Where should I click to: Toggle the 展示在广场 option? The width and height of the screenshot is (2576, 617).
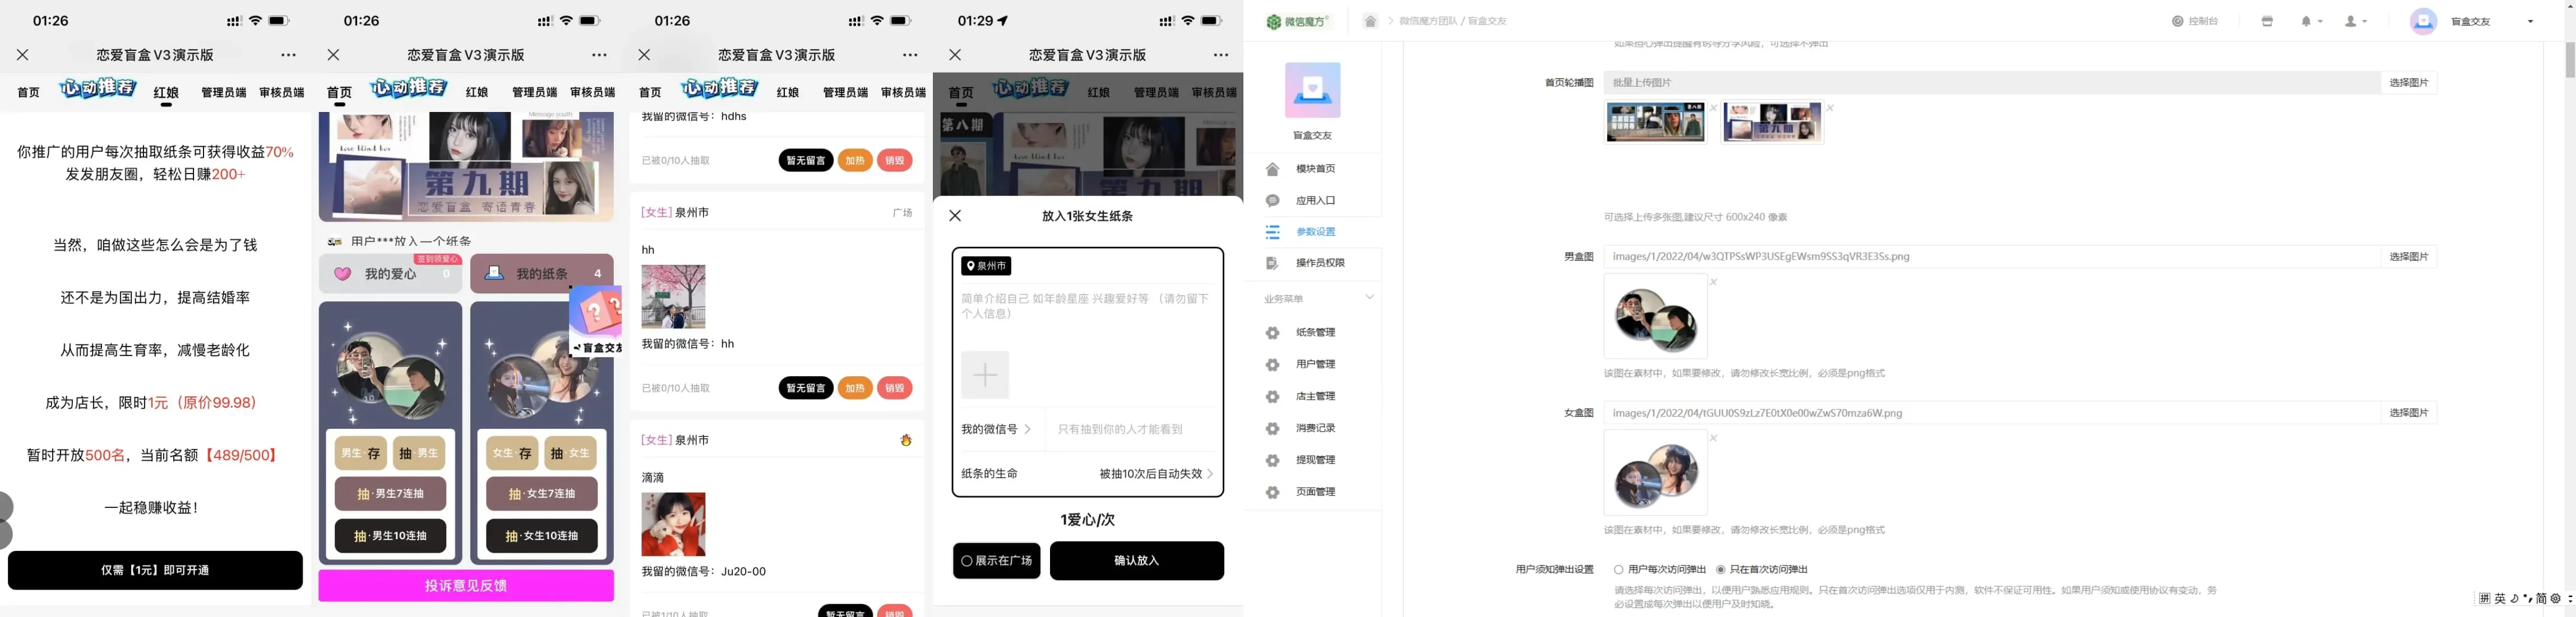click(x=996, y=561)
